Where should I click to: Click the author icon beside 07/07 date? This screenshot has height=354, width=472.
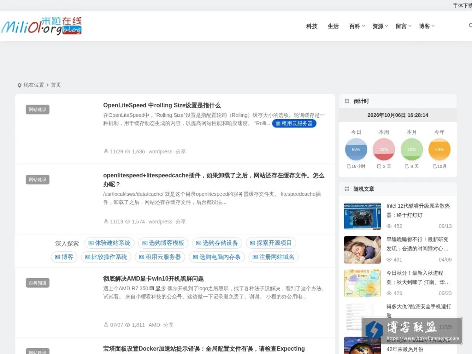(x=106, y=325)
